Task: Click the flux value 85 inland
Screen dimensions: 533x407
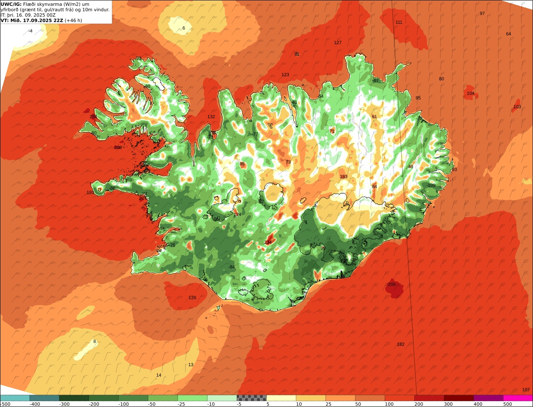Action: (242, 164)
